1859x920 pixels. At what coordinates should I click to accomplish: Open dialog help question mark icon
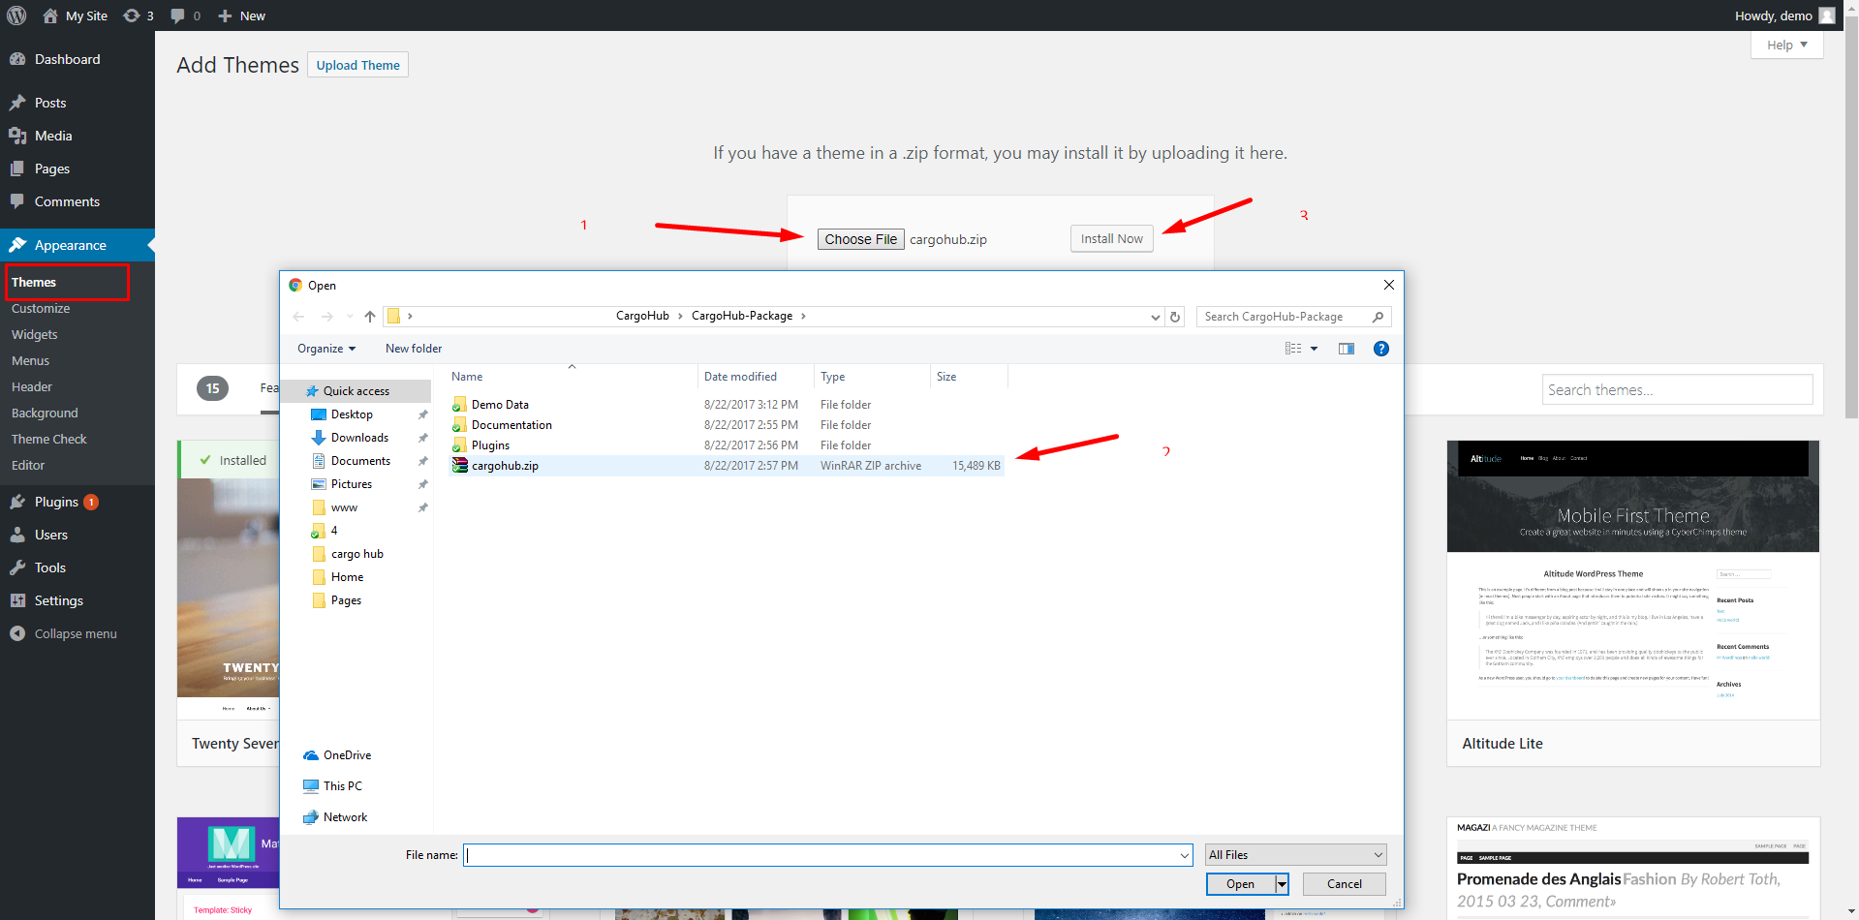[1381, 349]
